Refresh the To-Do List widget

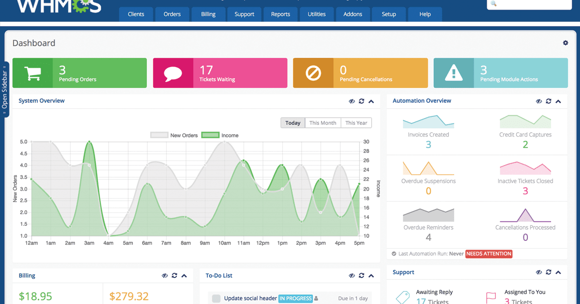point(362,276)
